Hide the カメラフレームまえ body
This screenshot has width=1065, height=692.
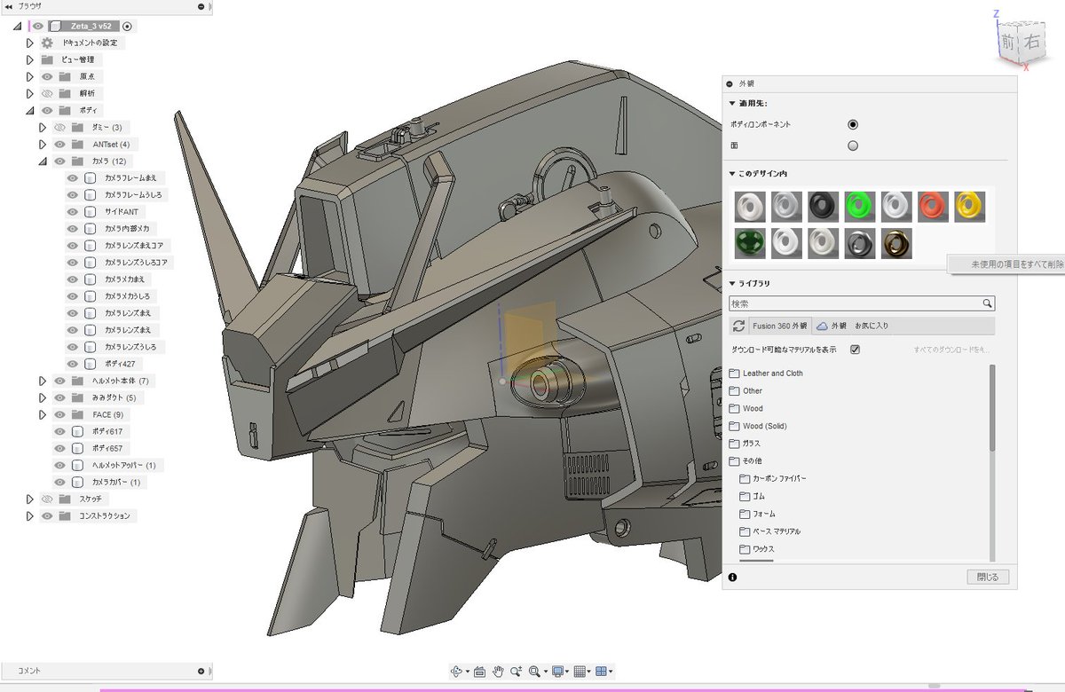click(74, 177)
